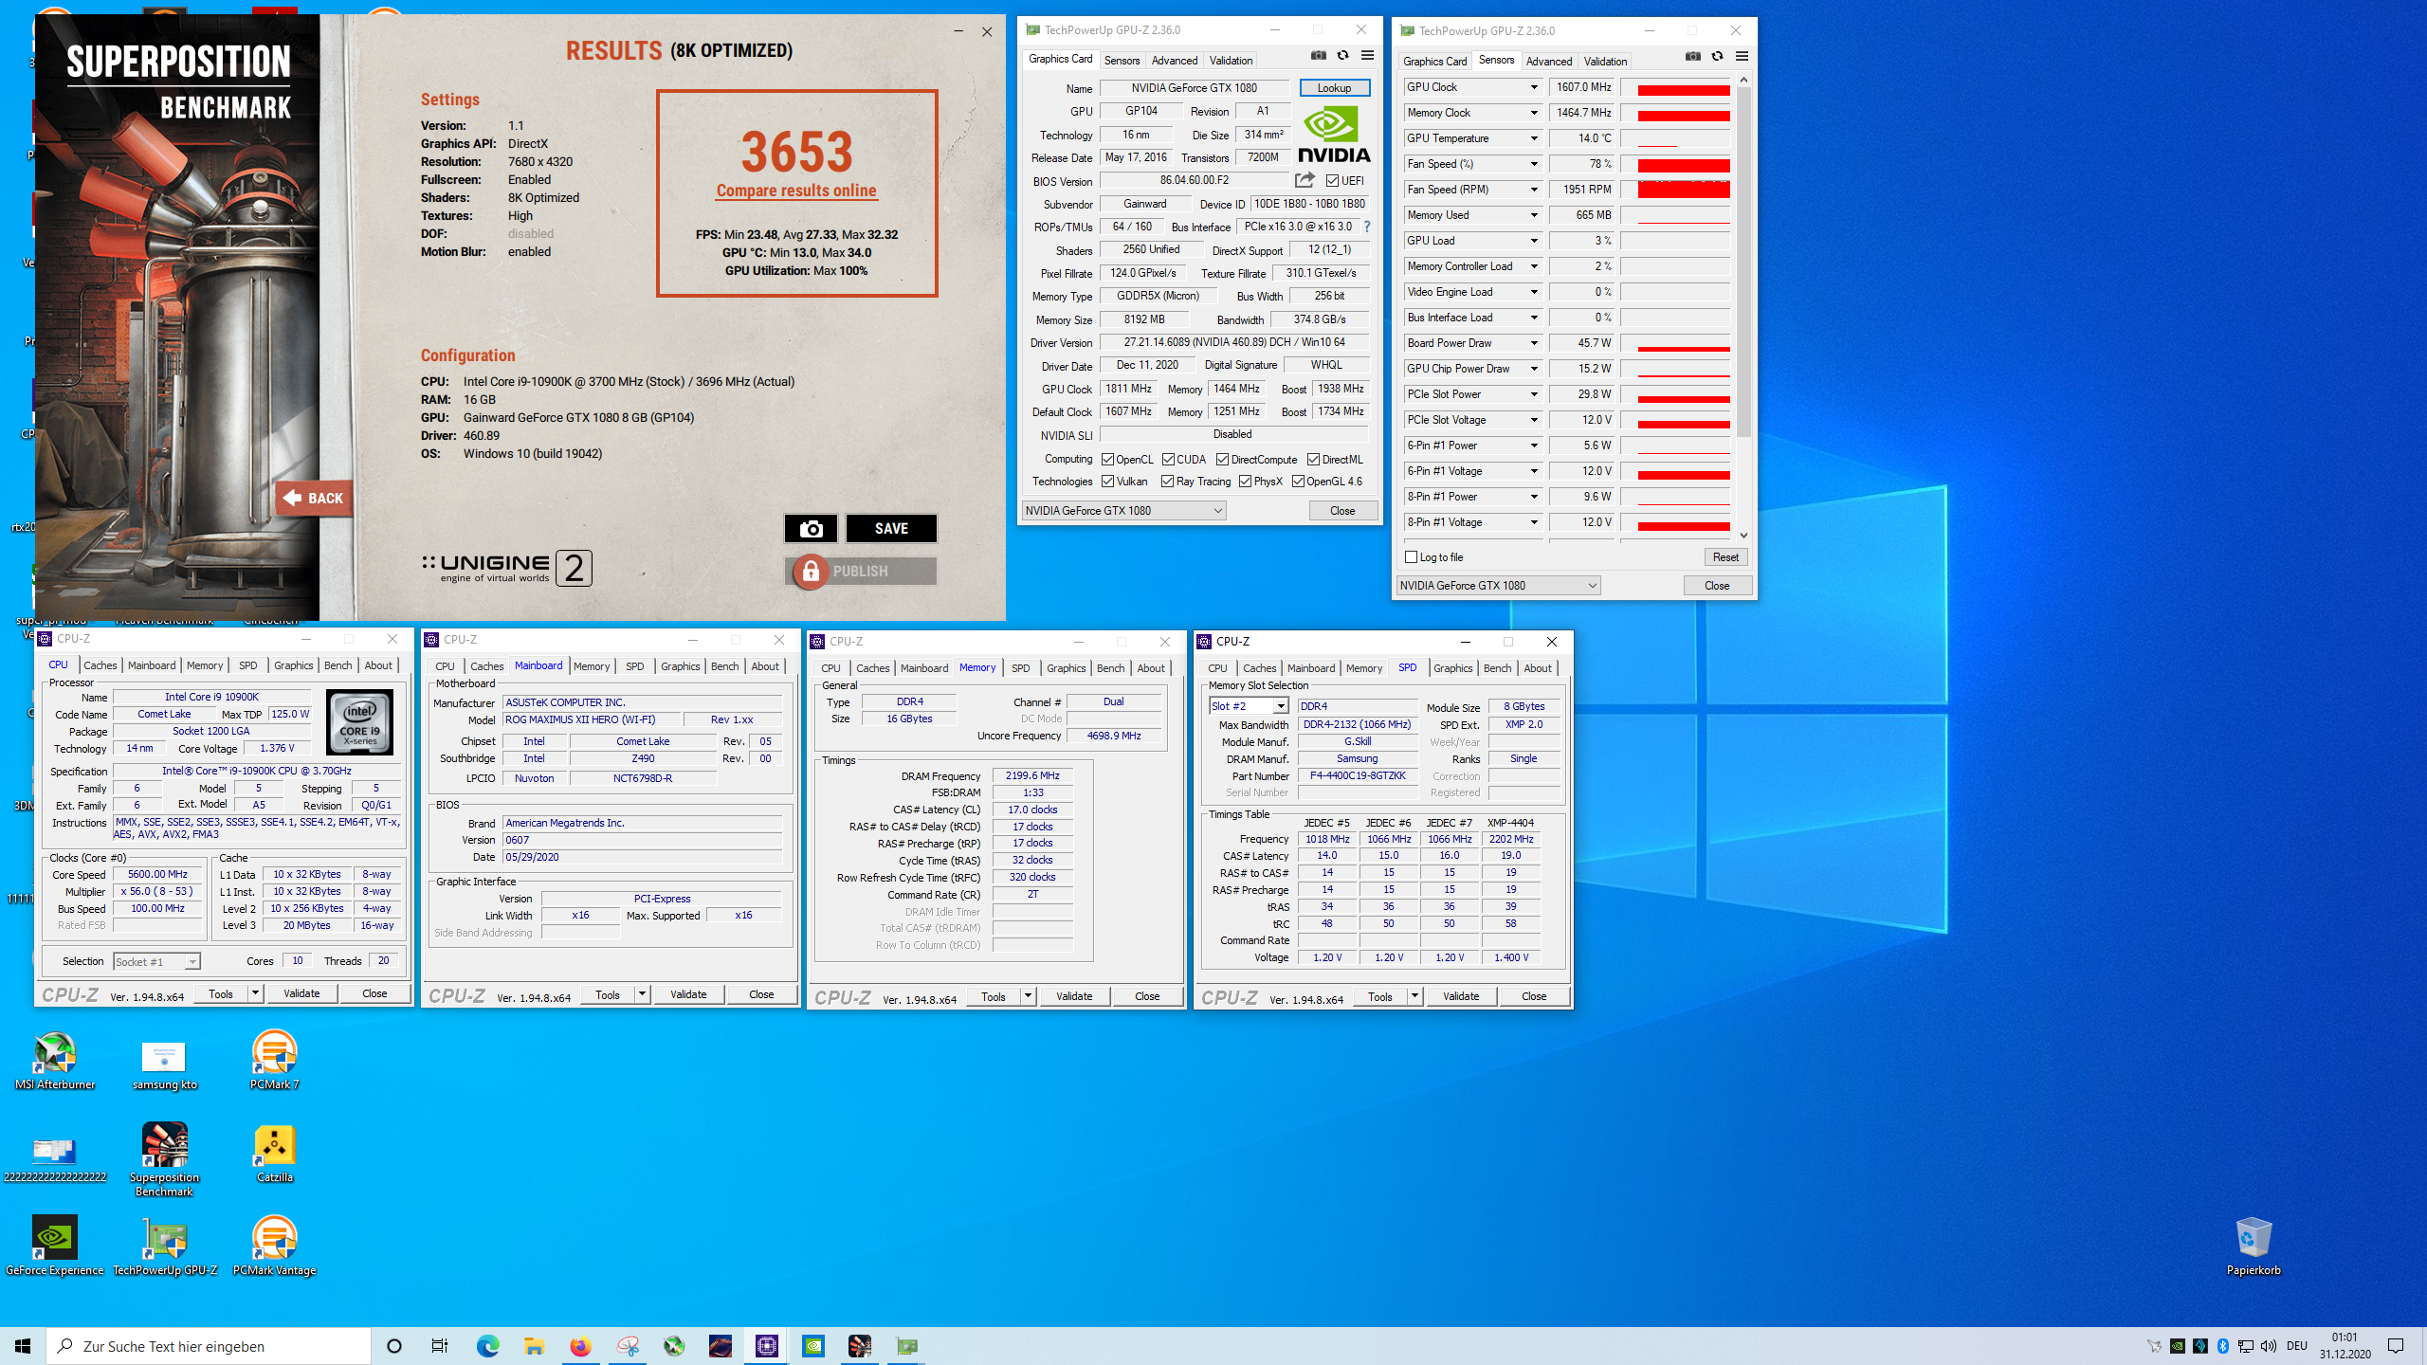Open hamburger menu in GPU-Z Sensors window
This screenshot has height=1365, width=2427.
pos(1742,57)
